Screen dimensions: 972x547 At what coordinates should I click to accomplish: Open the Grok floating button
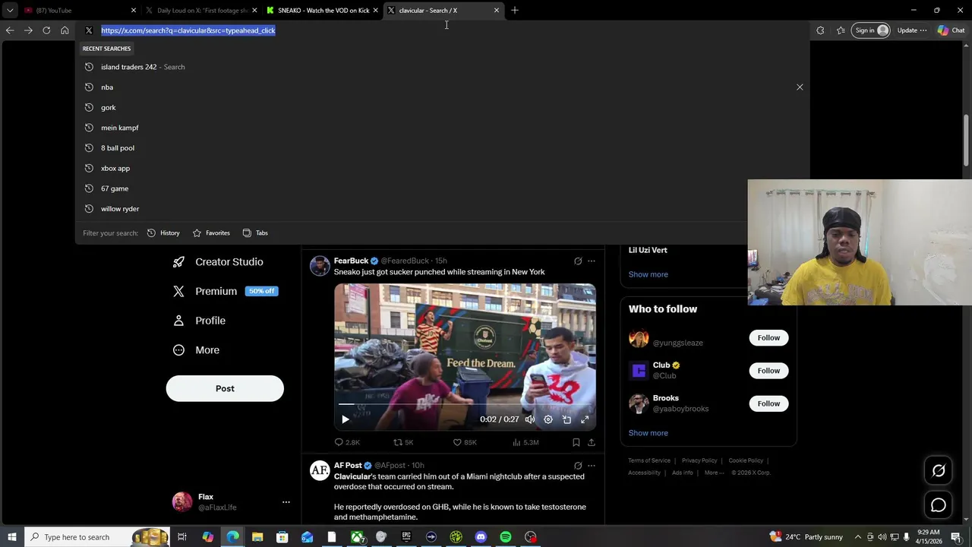(x=939, y=471)
